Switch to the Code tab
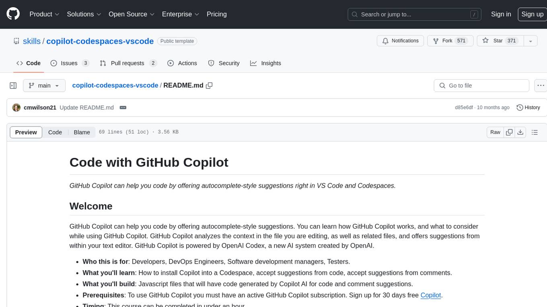The width and height of the screenshot is (547, 307). pyautogui.click(x=28, y=63)
